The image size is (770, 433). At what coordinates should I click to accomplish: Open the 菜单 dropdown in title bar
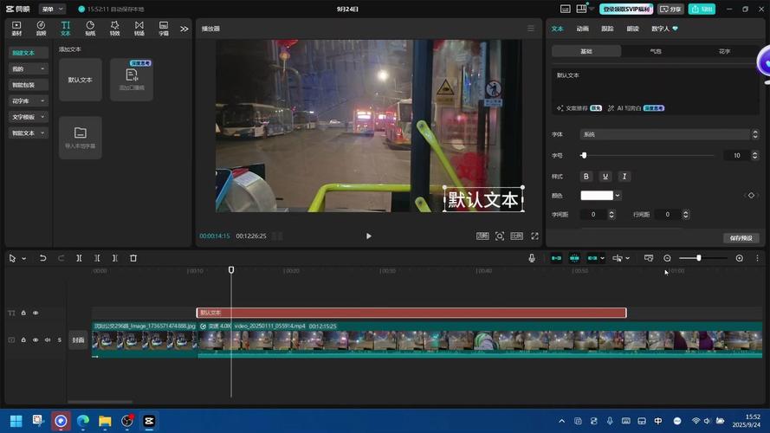tap(51, 9)
